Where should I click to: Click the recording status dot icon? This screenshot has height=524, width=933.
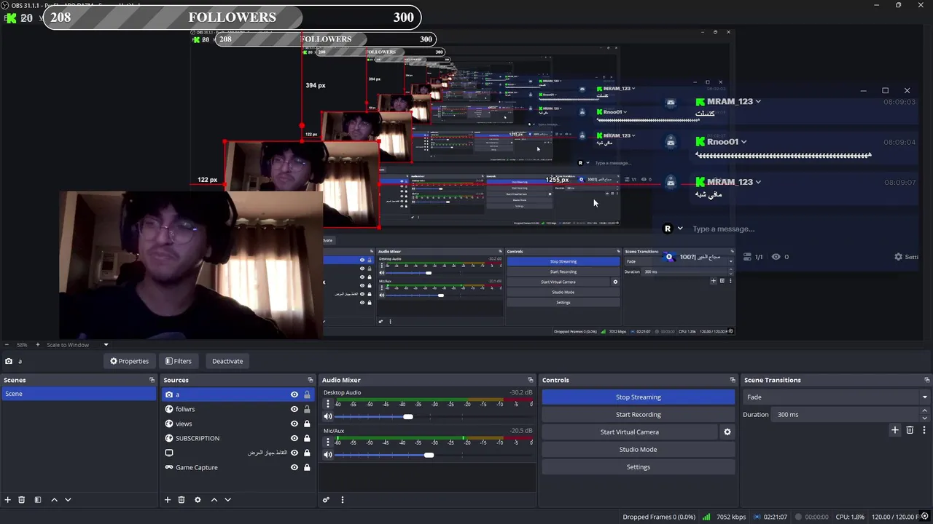click(x=797, y=517)
